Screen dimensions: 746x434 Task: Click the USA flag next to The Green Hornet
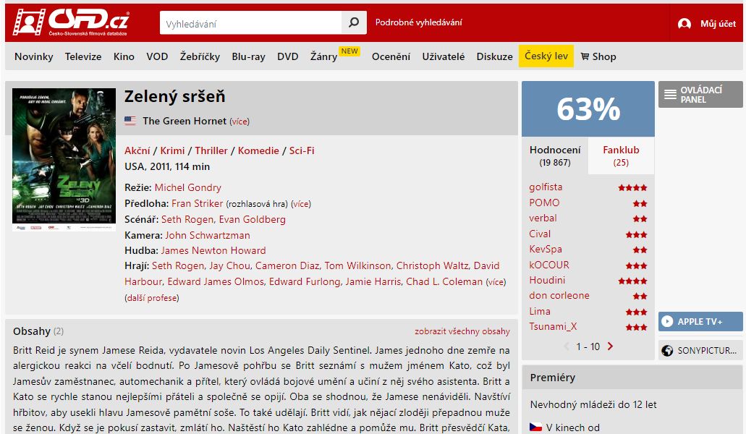(130, 121)
